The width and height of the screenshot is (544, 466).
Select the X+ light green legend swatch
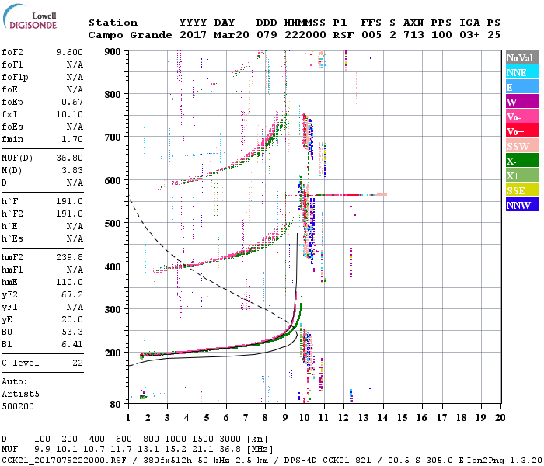(x=522, y=175)
